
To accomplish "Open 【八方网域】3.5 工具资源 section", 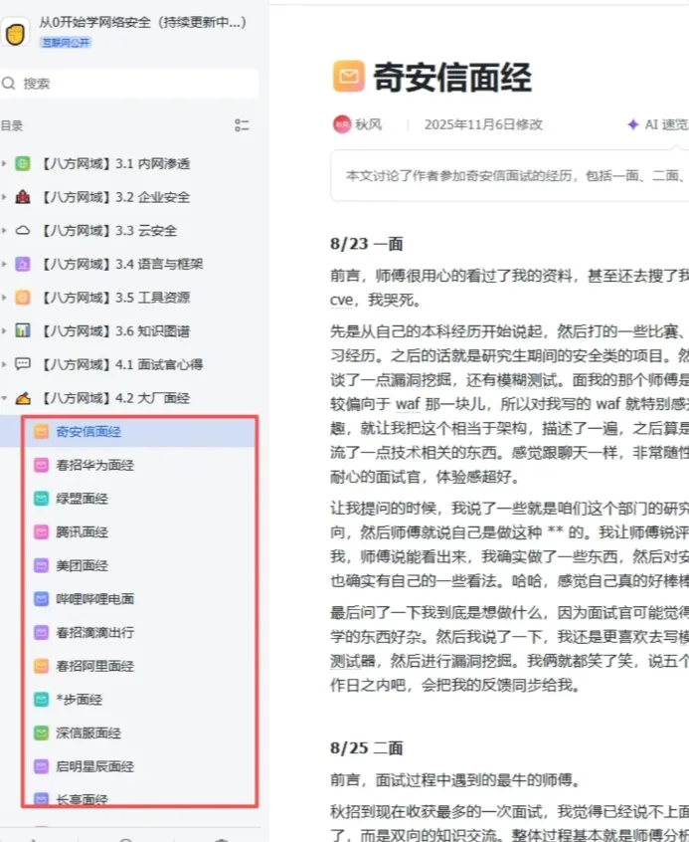I will 115,298.
